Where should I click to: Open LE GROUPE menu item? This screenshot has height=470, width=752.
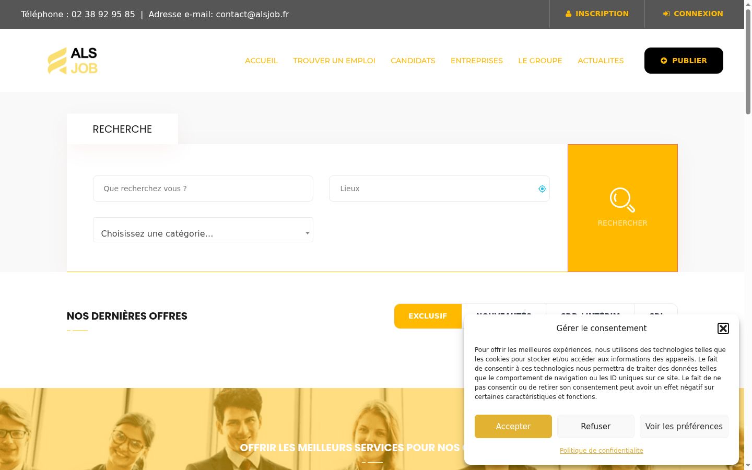[x=540, y=61]
